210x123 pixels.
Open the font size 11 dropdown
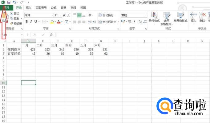[61, 15]
